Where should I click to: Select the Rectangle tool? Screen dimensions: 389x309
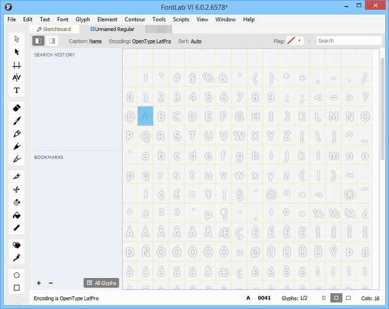16,288
